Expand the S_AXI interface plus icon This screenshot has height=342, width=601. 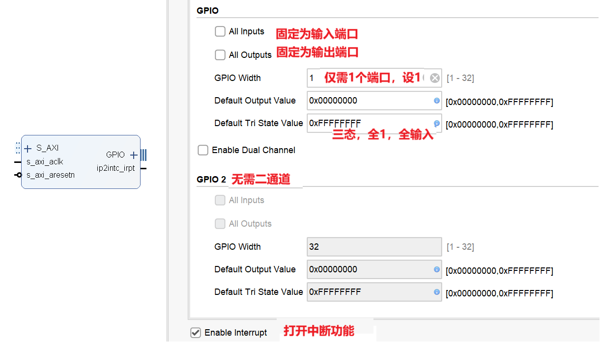pos(28,148)
